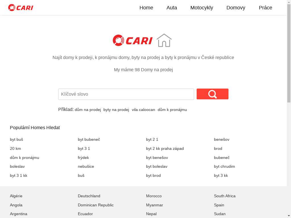Open the Algérie country link
Screen dimensions: 291x218
(x=16, y=196)
